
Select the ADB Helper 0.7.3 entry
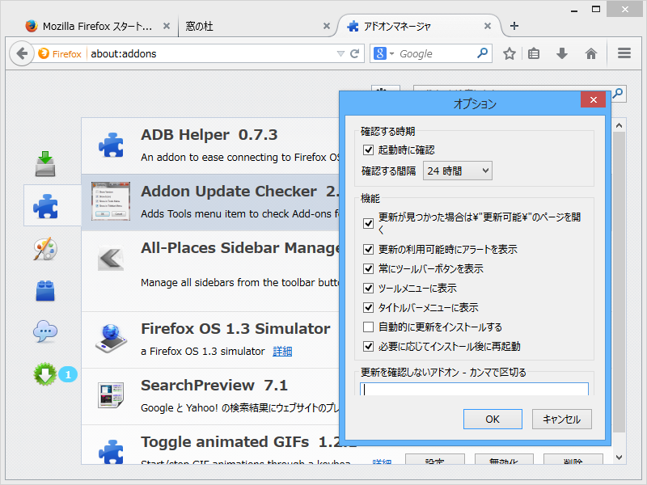[209, 145]
